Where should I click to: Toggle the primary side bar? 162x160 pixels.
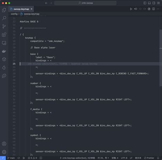tap(145, 3)
